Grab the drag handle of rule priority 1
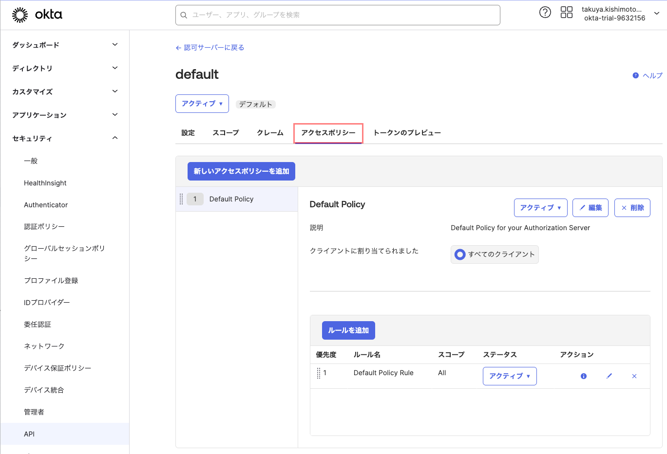The image size is (667, 454). (x=319, y=373)
